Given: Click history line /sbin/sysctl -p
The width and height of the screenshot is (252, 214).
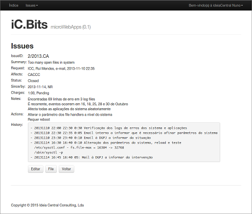Looking at the screenshot, I should (x=48, y=152).
